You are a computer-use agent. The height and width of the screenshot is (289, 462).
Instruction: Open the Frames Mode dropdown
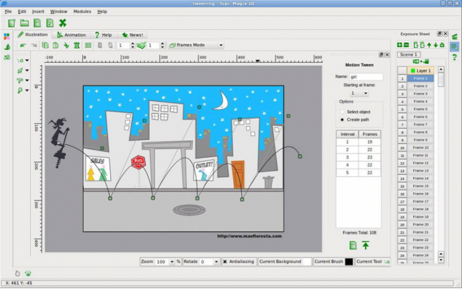(x=196, y=45)
